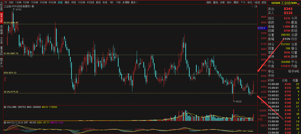Screen dimensions: 301x134
Task: Switch to 10分钟 chart period
Action: click(81, 2)
